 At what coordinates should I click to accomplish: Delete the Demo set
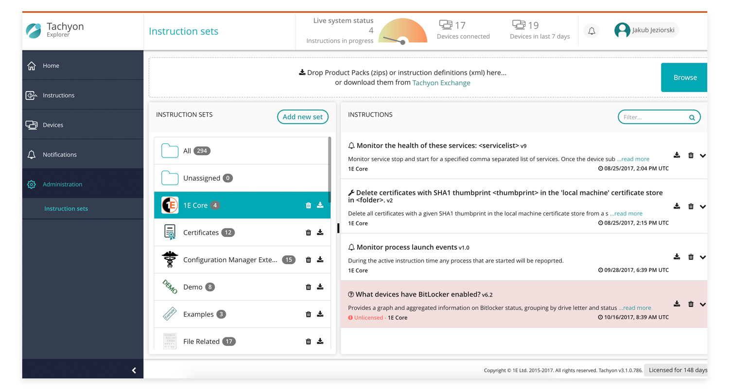(x=308, y=287)
